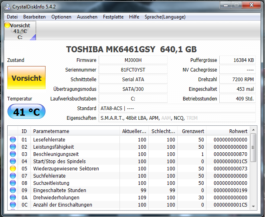Click the blue status orb for Lesefehlerrate
Viewport: 265px width, 217px height.
pyautogui.click(x=13, y=139)
